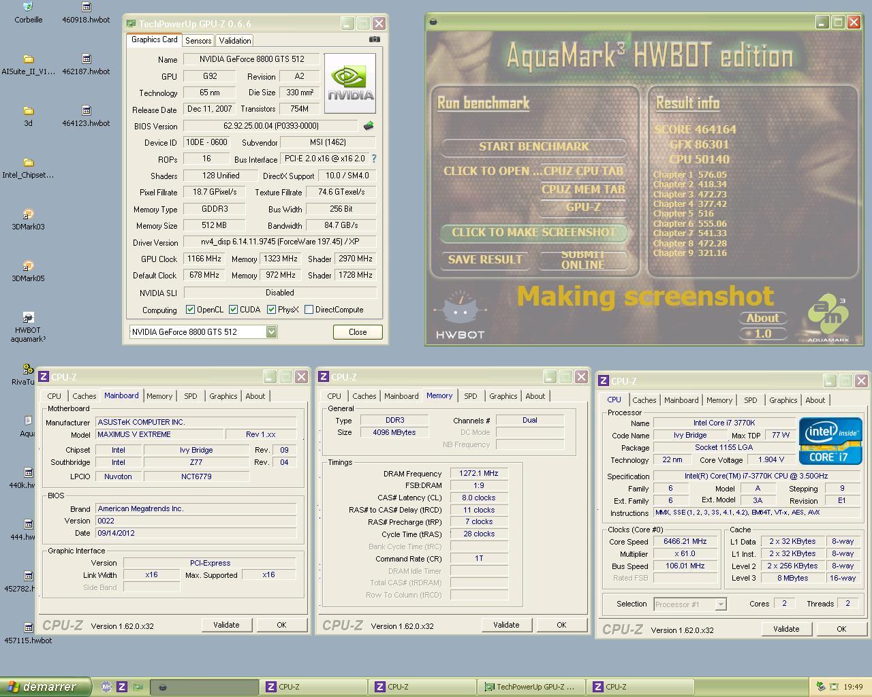Switch to the Validation tab in GPU-Z
This screenshot has height=697, width=872.
tap(235, 41)
